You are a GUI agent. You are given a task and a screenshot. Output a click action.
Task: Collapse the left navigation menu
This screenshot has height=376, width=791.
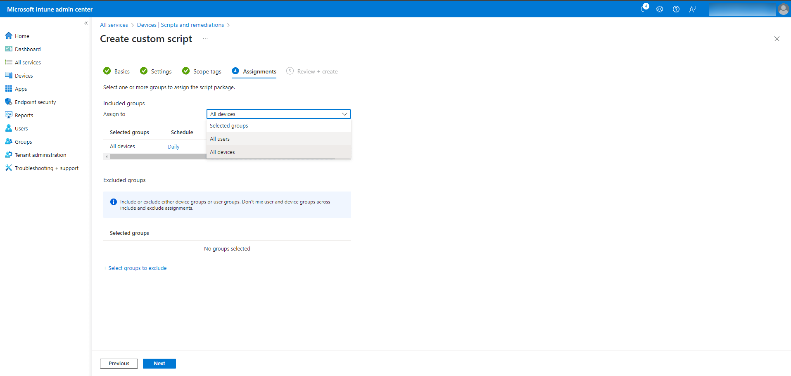(86, 23)
